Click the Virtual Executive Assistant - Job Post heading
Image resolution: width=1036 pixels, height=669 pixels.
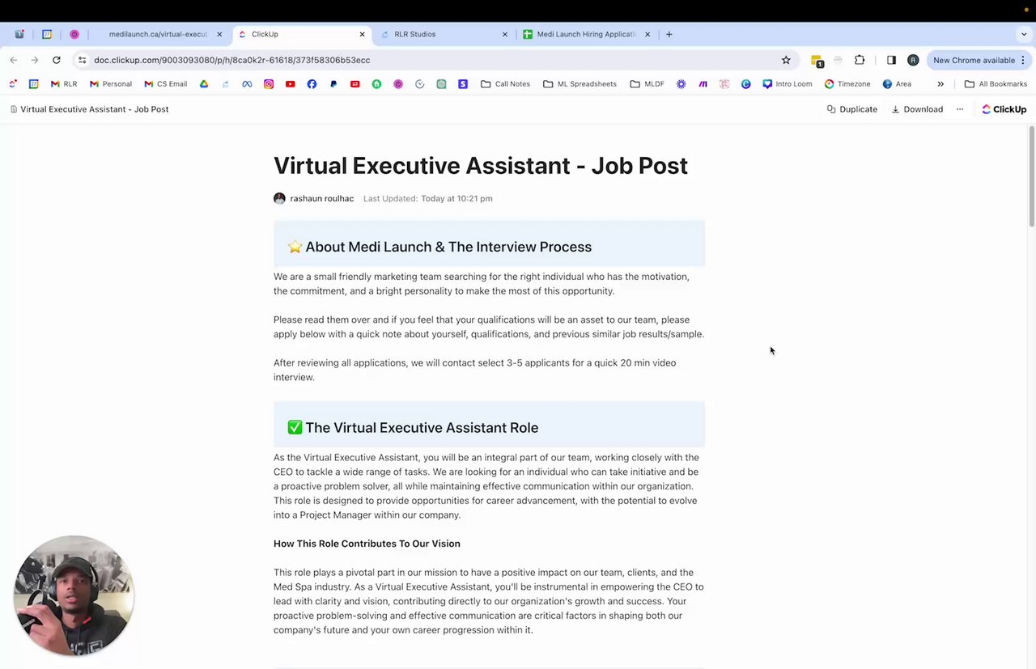coord(481,166)
